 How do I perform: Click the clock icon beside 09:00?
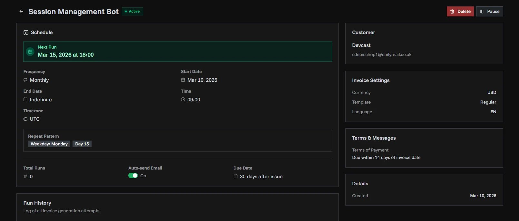[183, 99]
